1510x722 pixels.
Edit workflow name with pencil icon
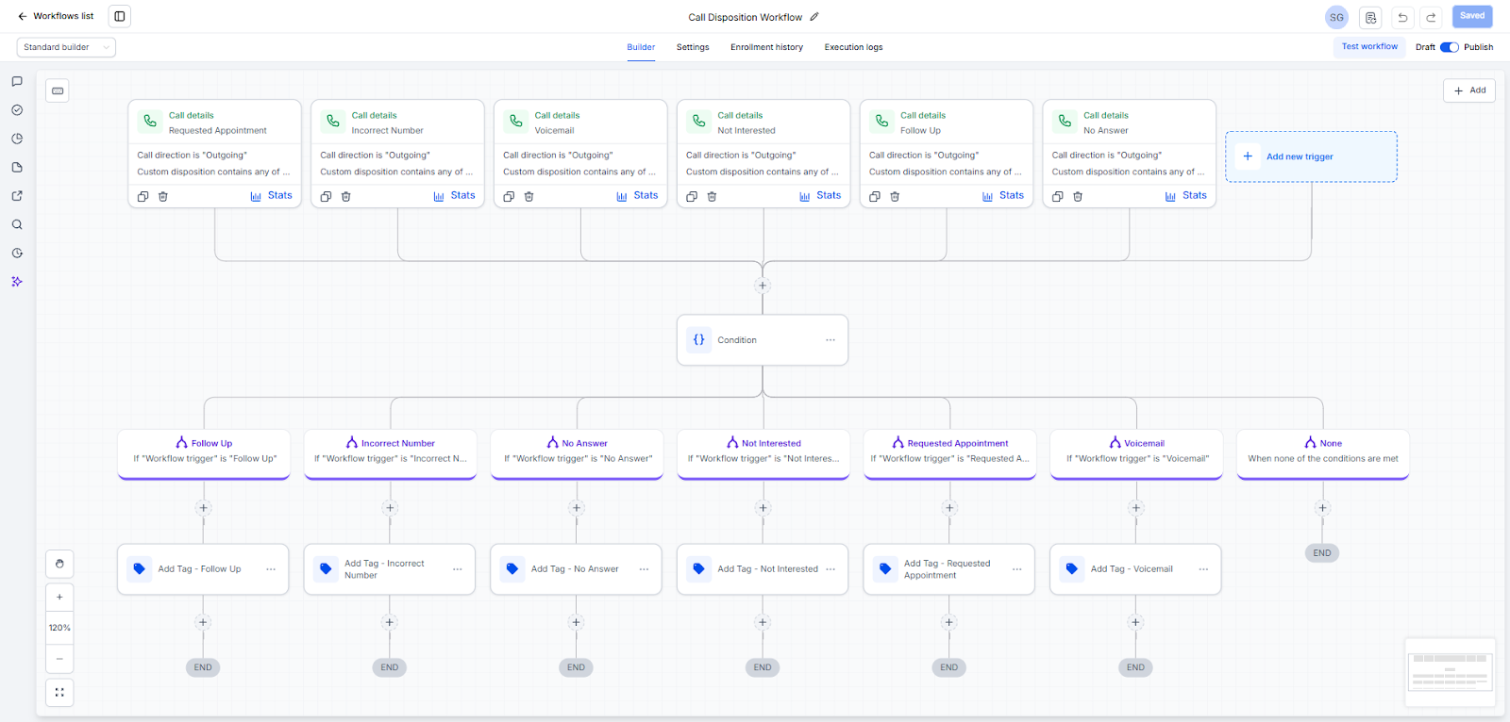pyautogui.click(x=814, y=17)
